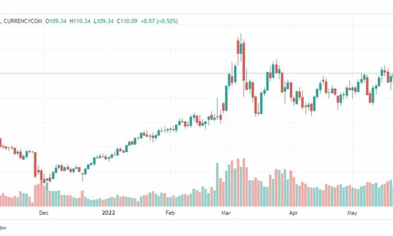Click the Feb label on time axis
This screenshot has height=236, width=393.
pos(170,213)
